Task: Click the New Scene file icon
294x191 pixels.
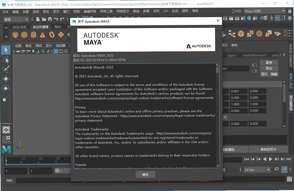Action: click(38, 19)
